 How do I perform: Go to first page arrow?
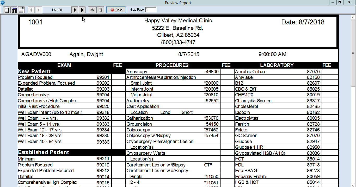coord(31,10)
